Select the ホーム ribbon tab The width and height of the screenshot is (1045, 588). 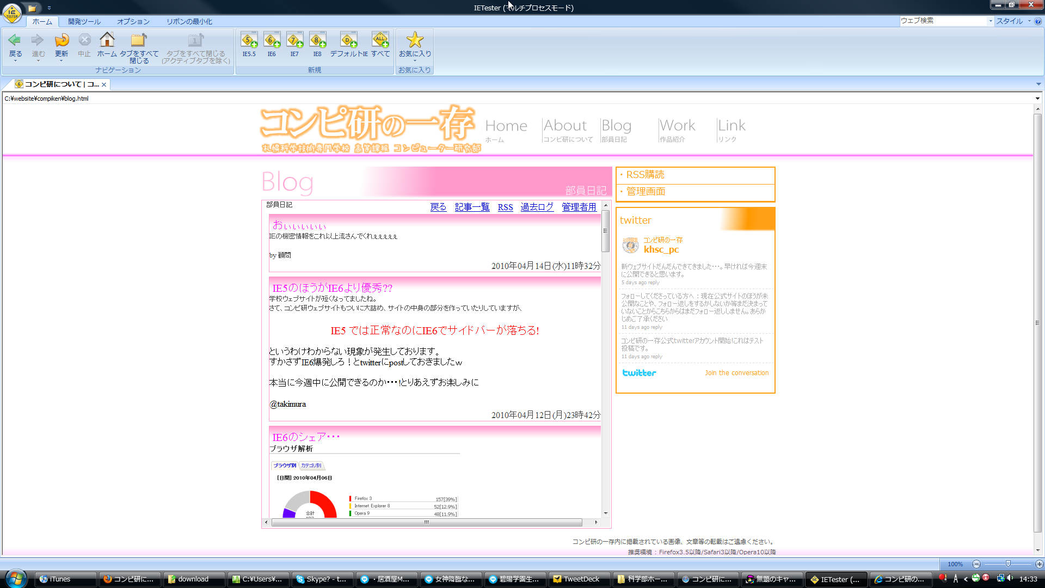42,22
